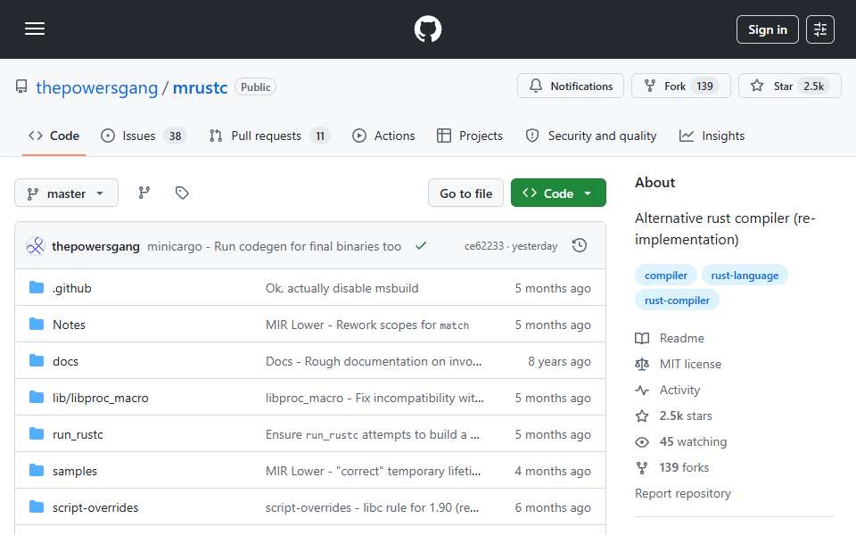Open the thepowersgang owner profile link
The image size is (856, 535).
(x=96, y=87)
